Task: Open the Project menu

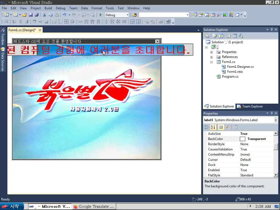Action: [x=36, y=8]
